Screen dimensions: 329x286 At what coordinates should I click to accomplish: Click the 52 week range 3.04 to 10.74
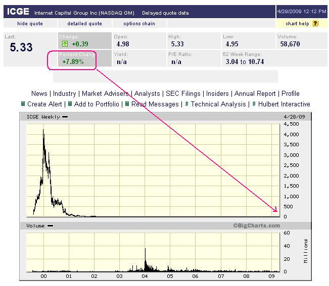point(245,62)
